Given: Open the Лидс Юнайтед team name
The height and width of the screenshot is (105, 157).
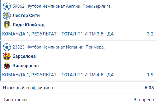Looking at the screenshot, I should [28, 25].
